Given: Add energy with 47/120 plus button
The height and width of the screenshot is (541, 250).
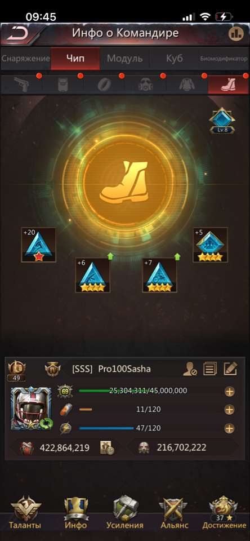Looking at the screenshot, I should [x=229, y=428].
